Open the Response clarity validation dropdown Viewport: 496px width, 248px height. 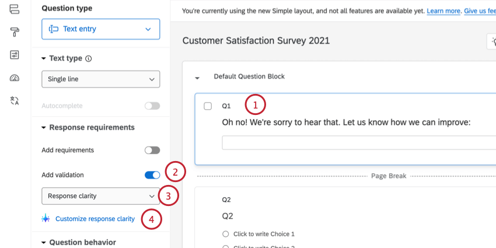pyautogui.click(x=100, y=196)
